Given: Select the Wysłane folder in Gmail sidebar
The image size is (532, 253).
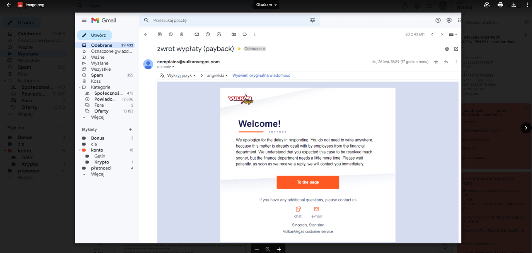Looking at the screenshot, I should pos(100,63).
